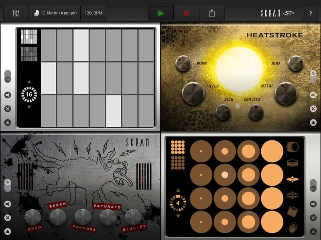This screenshot has width=321, height=240.
Task: Open help with question mark button
Action: pos(310,14)
